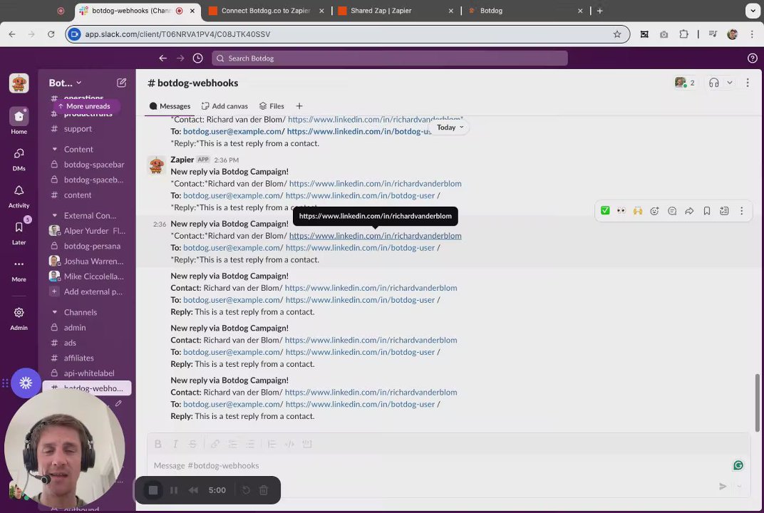Open the support channel

click(x=78, y=129)
